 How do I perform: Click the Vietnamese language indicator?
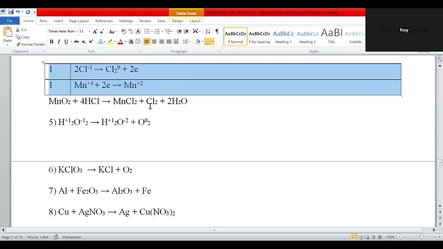point(71,237)
